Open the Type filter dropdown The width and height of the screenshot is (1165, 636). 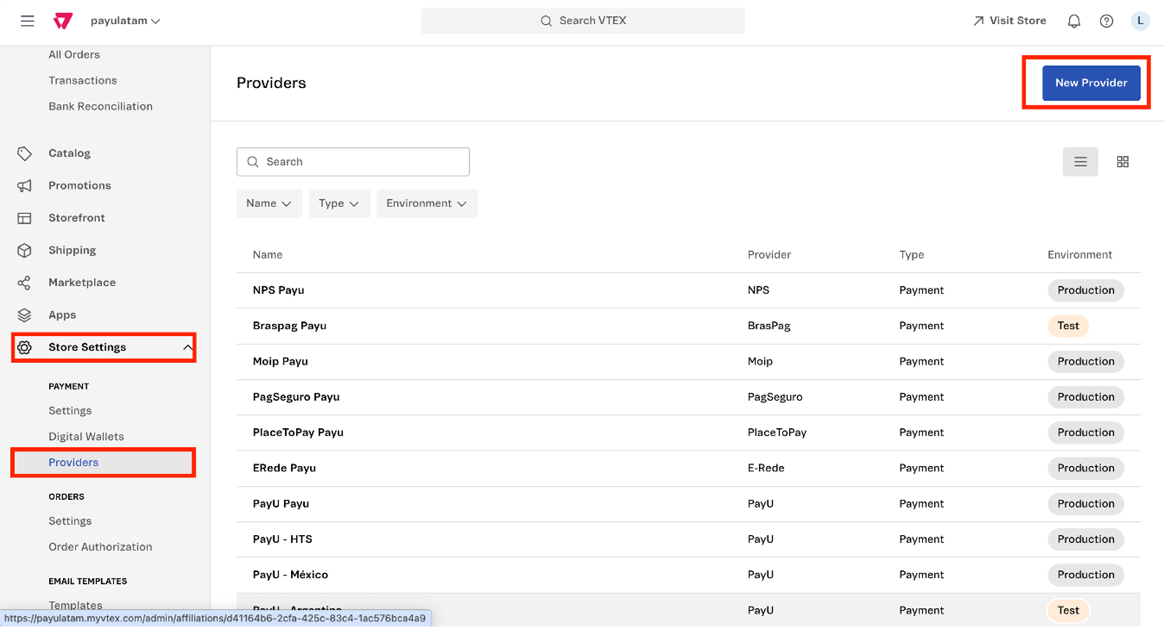[339, 203]
